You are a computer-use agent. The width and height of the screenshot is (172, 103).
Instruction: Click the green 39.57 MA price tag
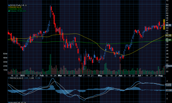168,40
